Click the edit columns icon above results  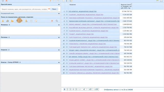tap(71, 1)
